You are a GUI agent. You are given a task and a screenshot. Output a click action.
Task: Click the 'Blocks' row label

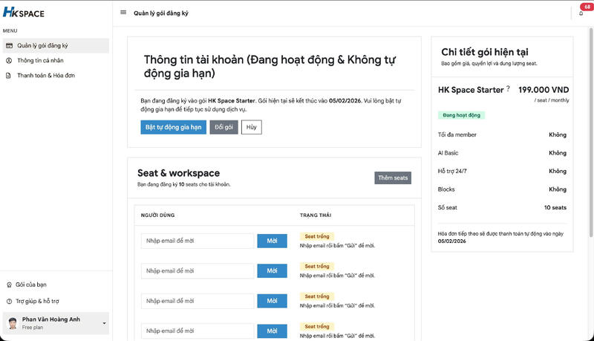pyautogui.click(x=446, y=189)
